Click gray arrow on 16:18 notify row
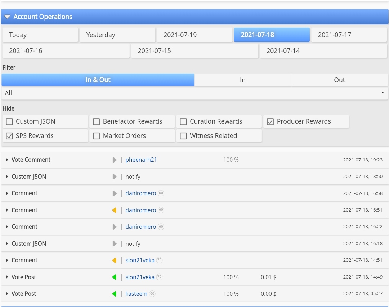 pos(115,244)
